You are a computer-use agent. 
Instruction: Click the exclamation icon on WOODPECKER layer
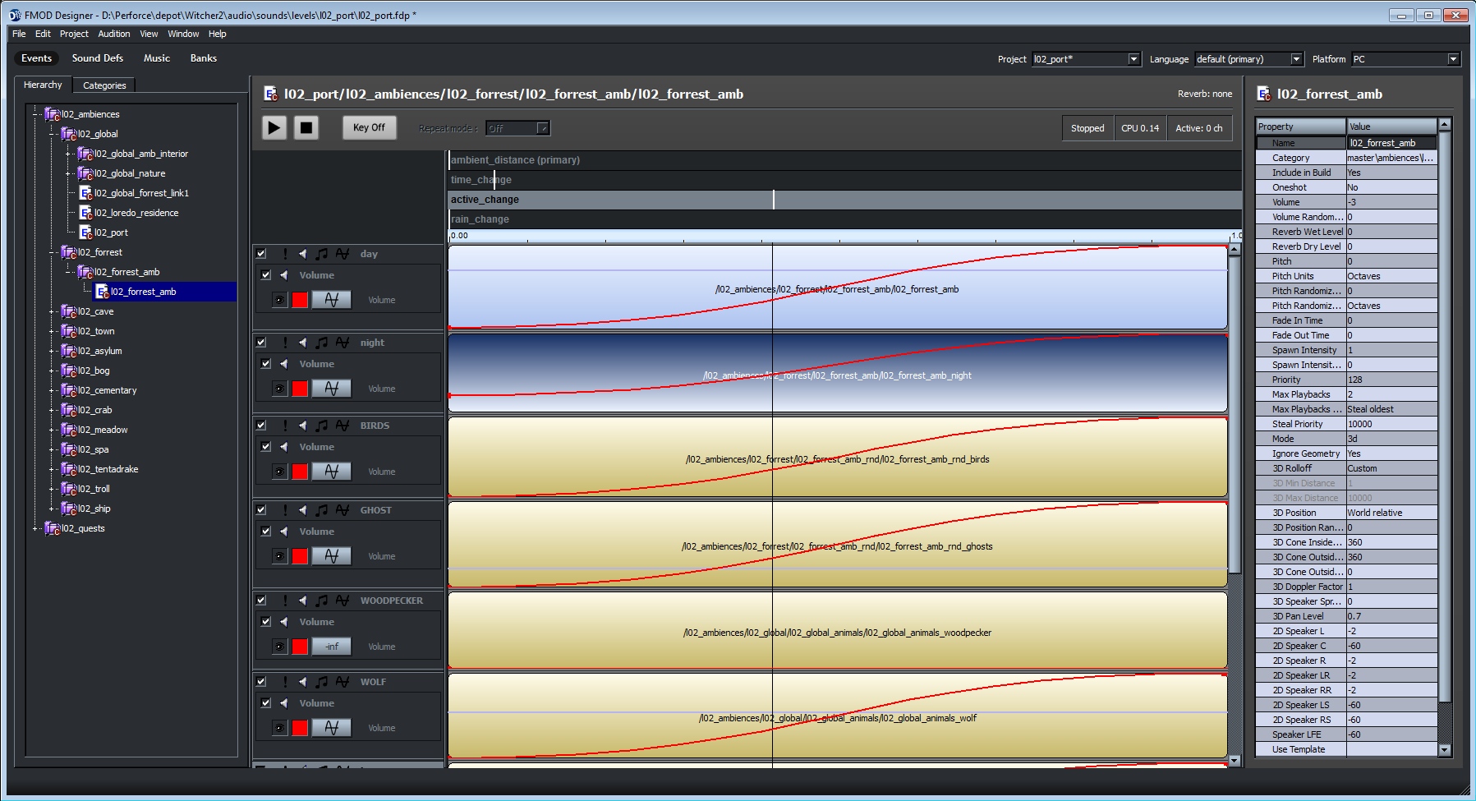pos(285,601)
